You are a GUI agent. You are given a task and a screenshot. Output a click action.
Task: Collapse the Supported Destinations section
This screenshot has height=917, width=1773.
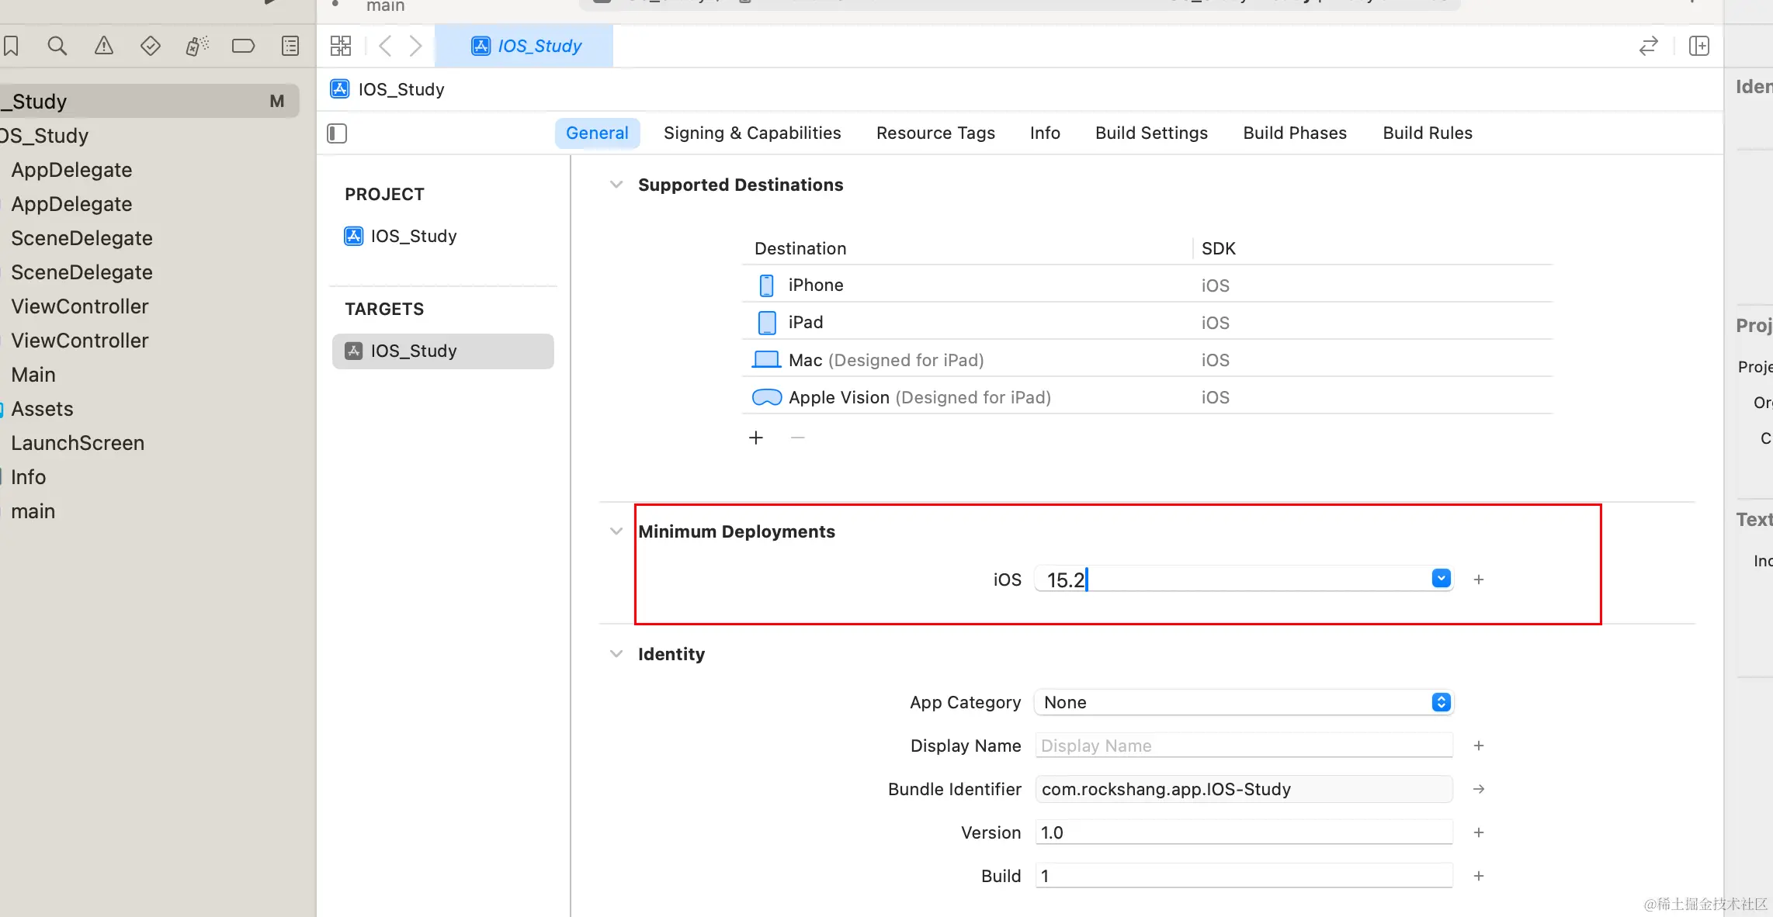616,185
